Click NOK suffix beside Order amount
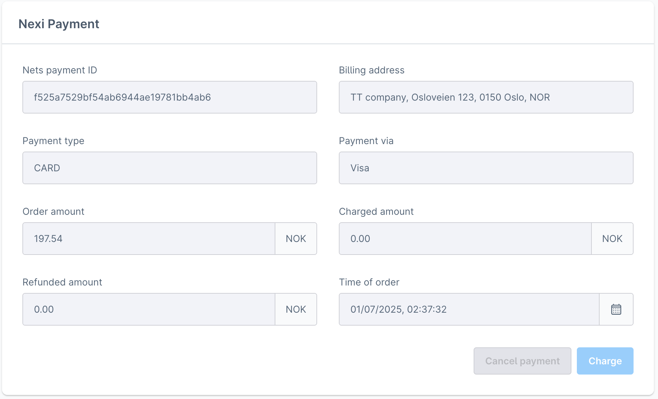Image resolution: width=658 pixels, height=399 pixels. (296, 239)
